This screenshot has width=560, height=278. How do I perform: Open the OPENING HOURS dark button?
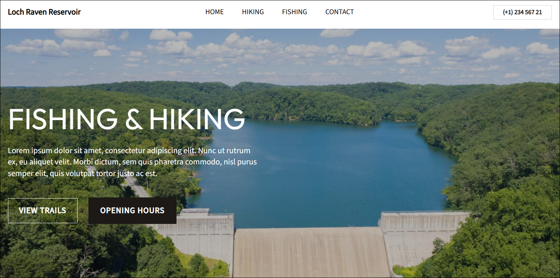pos(132,210)
